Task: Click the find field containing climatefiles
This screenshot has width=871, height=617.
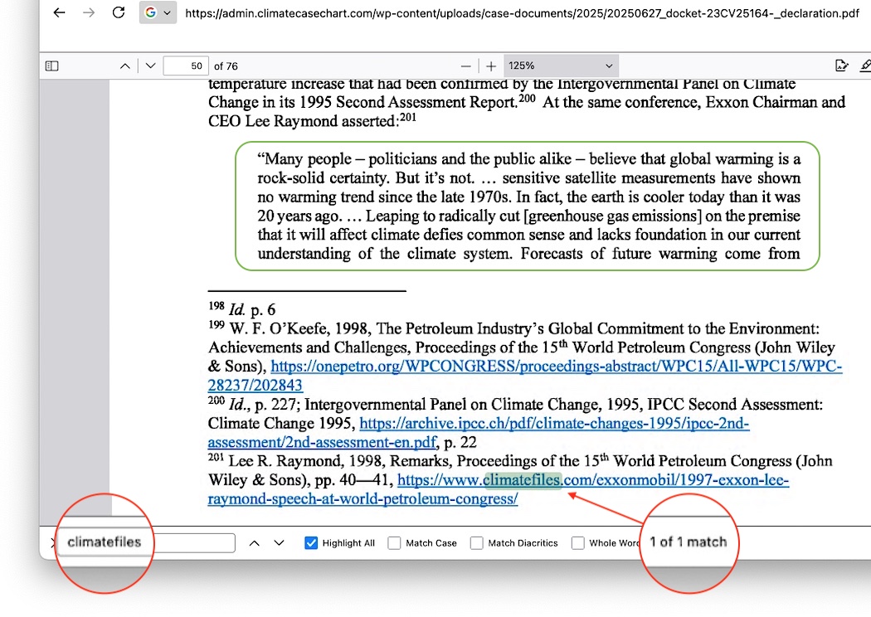Action: point(149,543)
